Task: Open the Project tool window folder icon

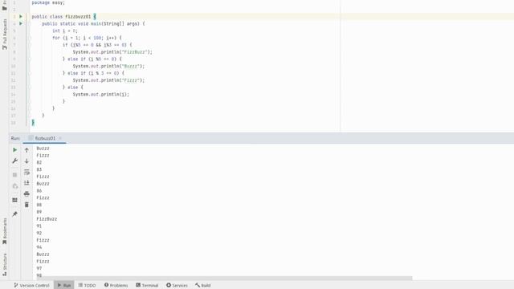Action: (5, 8)
